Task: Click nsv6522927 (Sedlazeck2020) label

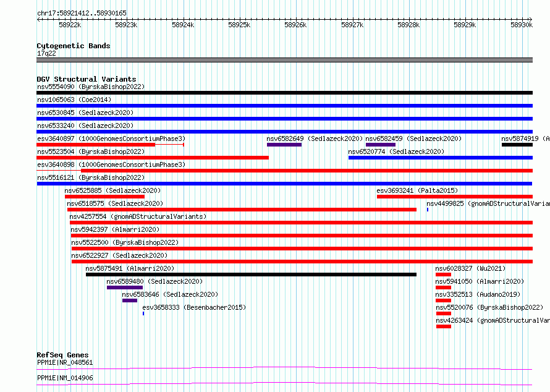Action: coord(119,255)
